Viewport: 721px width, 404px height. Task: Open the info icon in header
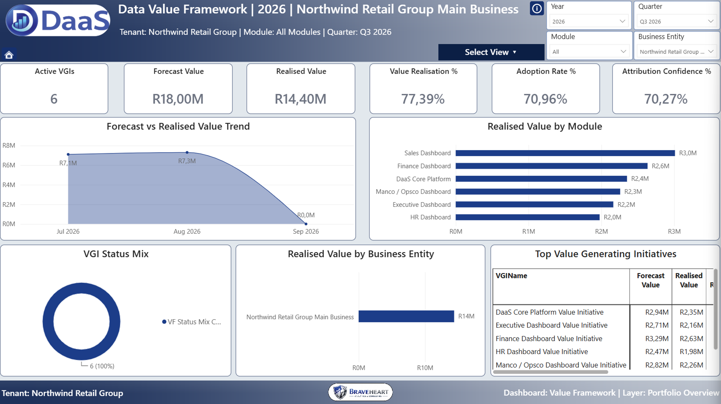[537, 8]
